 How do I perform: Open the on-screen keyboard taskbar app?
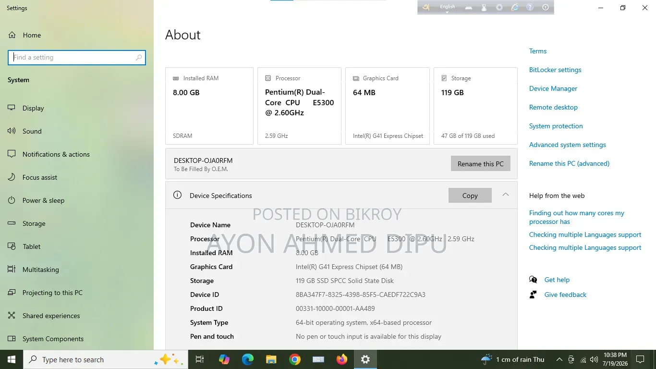pos(318,359)
